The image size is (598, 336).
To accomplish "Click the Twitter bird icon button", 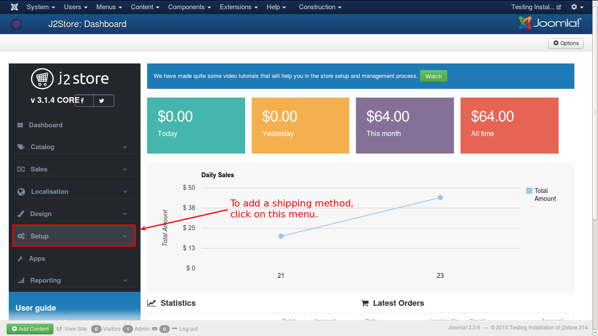I will coord(102,101).
